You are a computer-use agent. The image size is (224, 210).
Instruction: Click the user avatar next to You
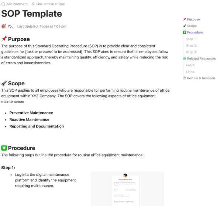point(4,26)
